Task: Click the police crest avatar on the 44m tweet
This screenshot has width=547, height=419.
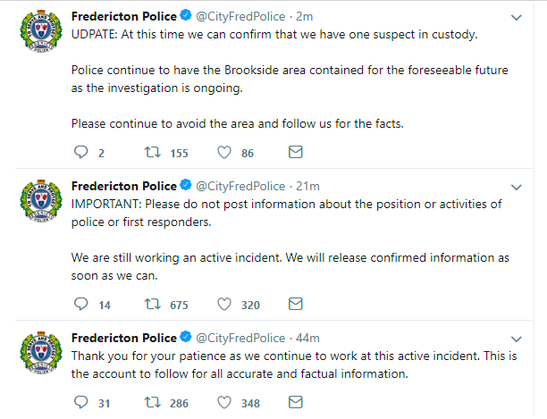Action: tap(39, 359)
